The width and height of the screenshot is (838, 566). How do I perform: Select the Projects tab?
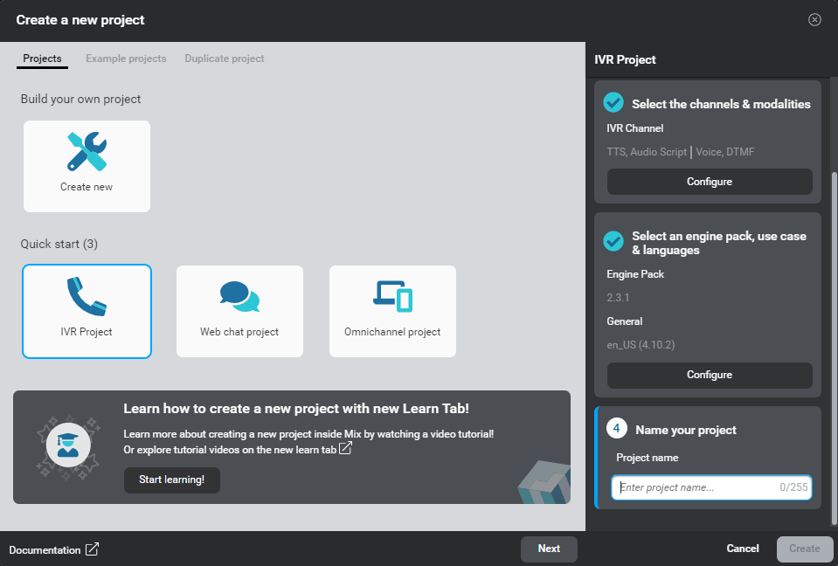[41, 59]
